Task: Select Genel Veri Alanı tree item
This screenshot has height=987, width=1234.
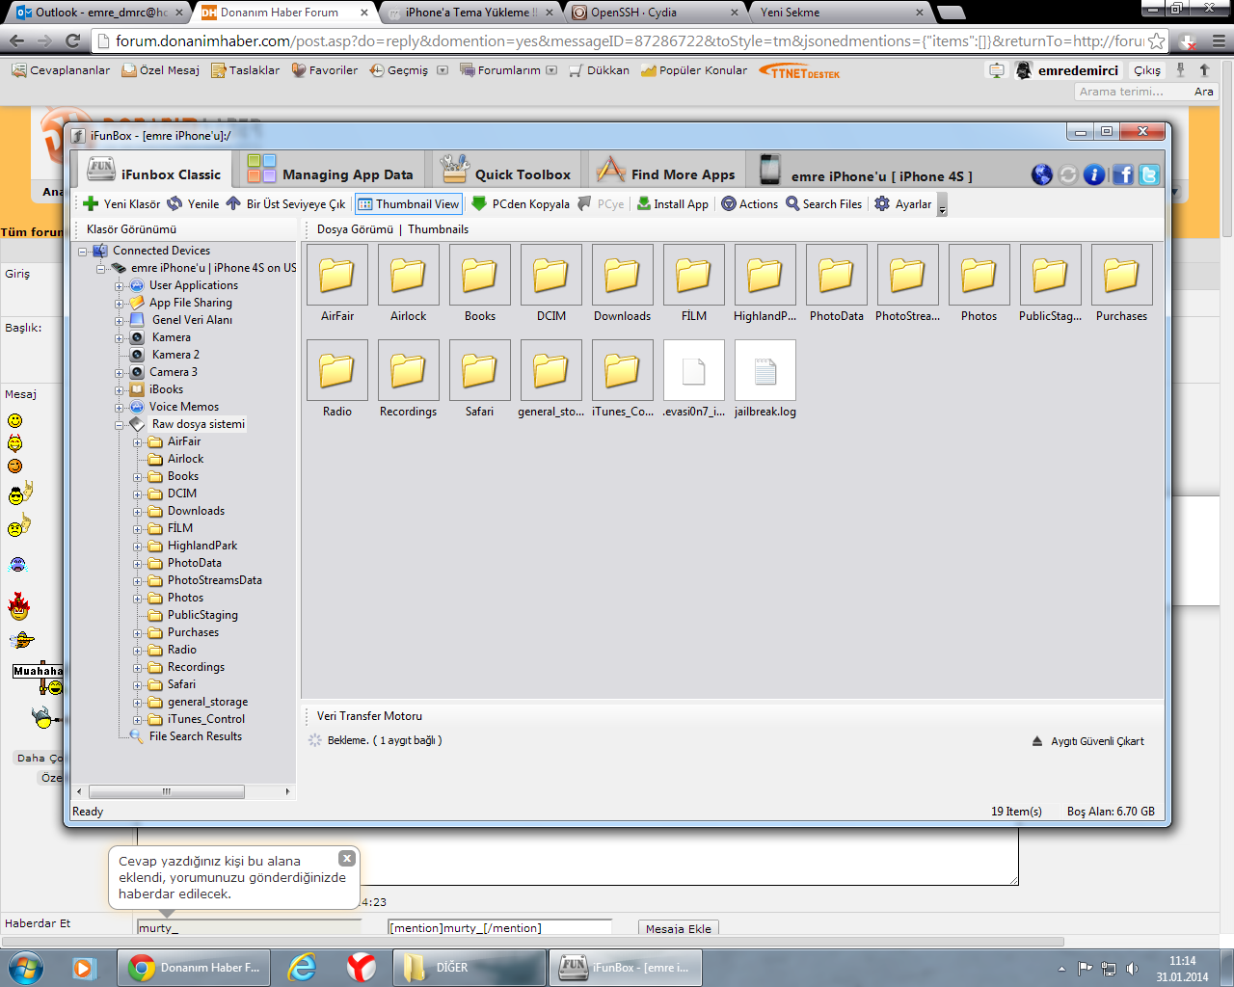Action: (x=192, y=320)
